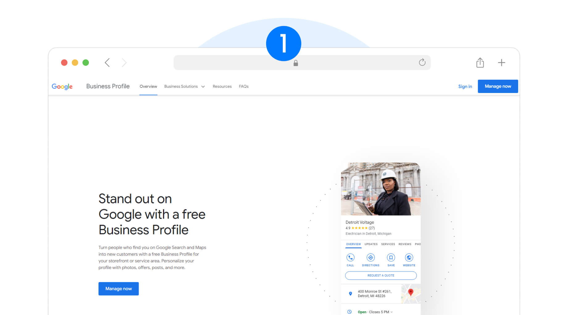This screenshot has width=568, height=315.
Task: Select the Overview navigation tab
Action: (148, 86)
